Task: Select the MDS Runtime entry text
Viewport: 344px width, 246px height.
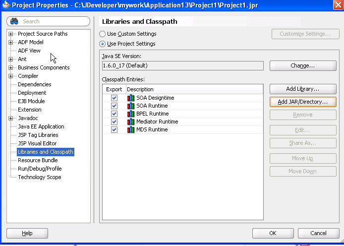Action: (152, 129)
